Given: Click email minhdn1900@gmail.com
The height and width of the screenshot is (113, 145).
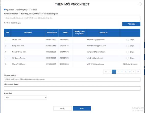Looking at the screenshot, I should point(96,46).
